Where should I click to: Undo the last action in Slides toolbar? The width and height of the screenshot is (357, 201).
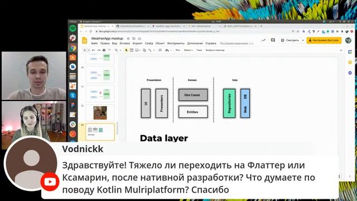click(x=93, y=50)
